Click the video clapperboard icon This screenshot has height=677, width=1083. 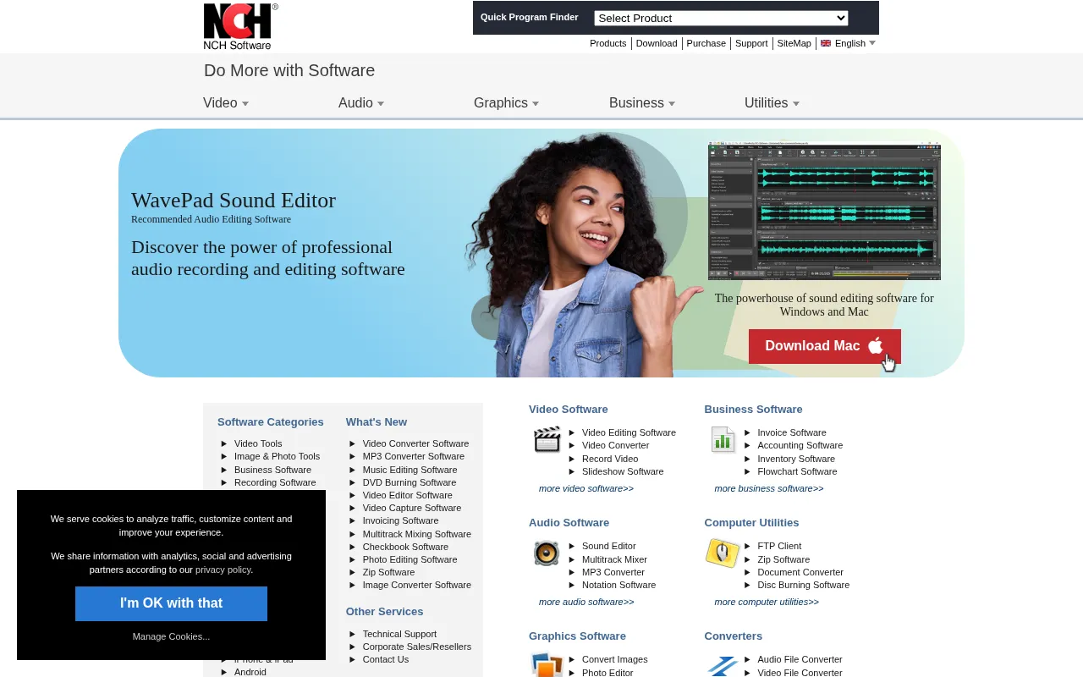[x=547, y=440]
